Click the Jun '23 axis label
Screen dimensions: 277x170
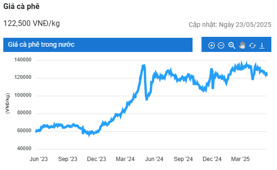(x=39, y=159)
